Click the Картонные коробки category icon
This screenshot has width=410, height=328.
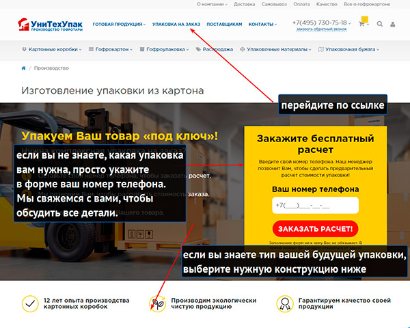(25, 49)
